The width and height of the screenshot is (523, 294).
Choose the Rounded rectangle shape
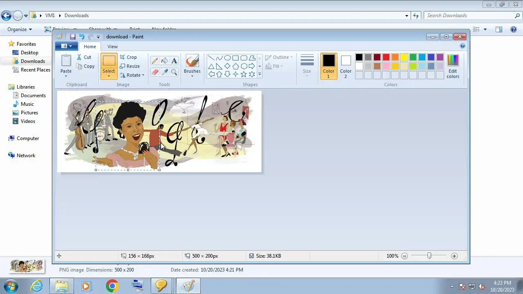pyautogui.click(x=244, y=58)
